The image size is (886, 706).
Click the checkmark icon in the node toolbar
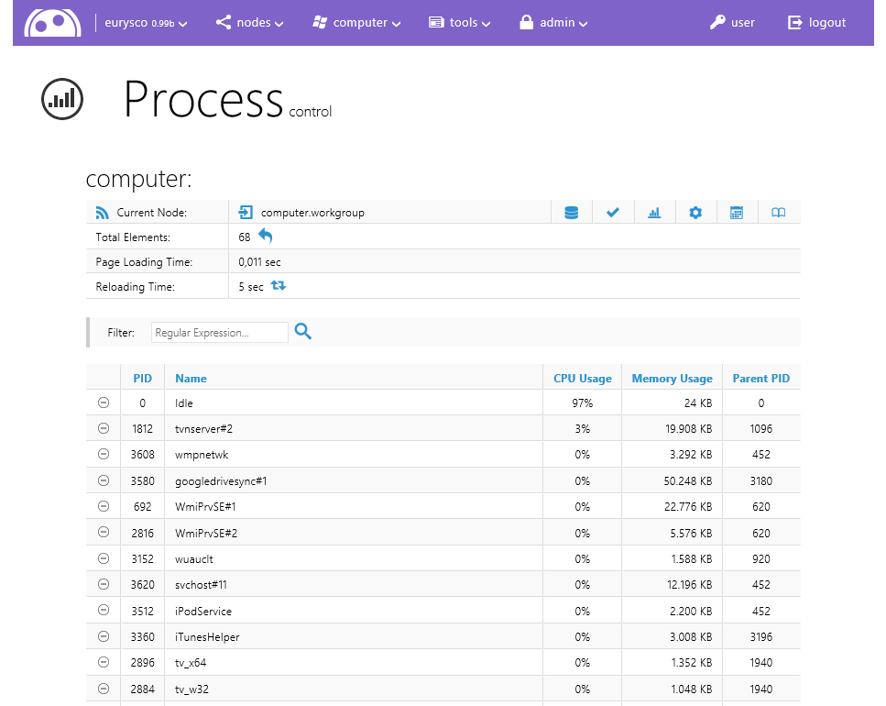[x=613, y=213]
